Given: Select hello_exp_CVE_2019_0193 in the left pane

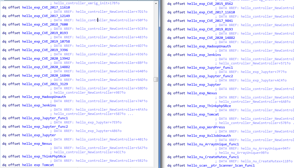Looking at the screenshot, I should [45, 33].
